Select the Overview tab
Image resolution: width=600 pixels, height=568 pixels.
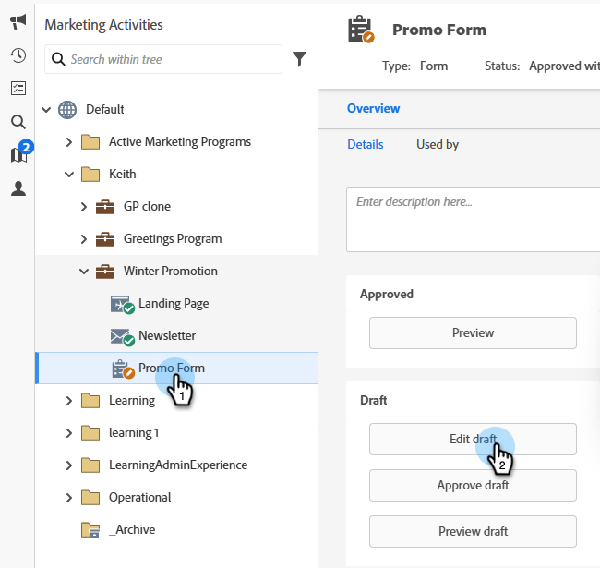373,108
